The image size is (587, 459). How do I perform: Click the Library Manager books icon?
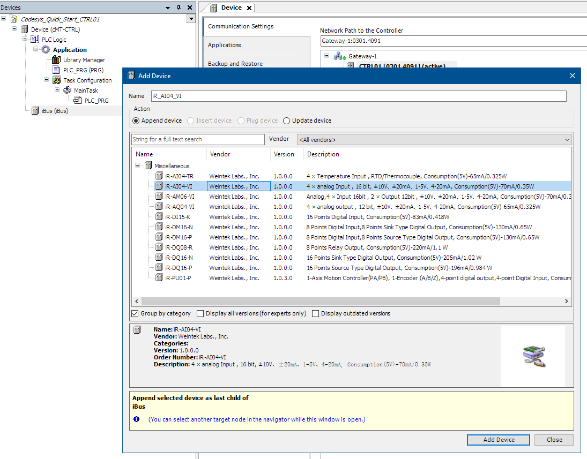[x=56, y=60]
